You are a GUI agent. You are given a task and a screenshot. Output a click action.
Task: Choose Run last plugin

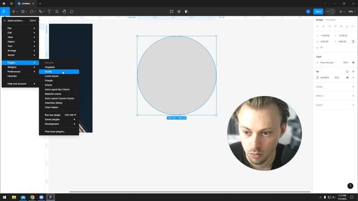pos(59,115)
